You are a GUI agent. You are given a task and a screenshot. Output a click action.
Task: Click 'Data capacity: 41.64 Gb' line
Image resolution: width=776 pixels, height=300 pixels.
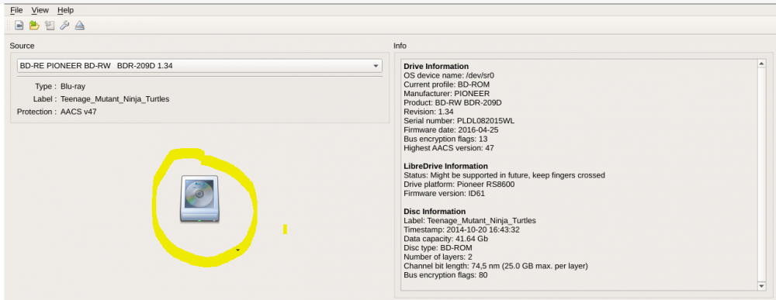(x=446, y=239)
